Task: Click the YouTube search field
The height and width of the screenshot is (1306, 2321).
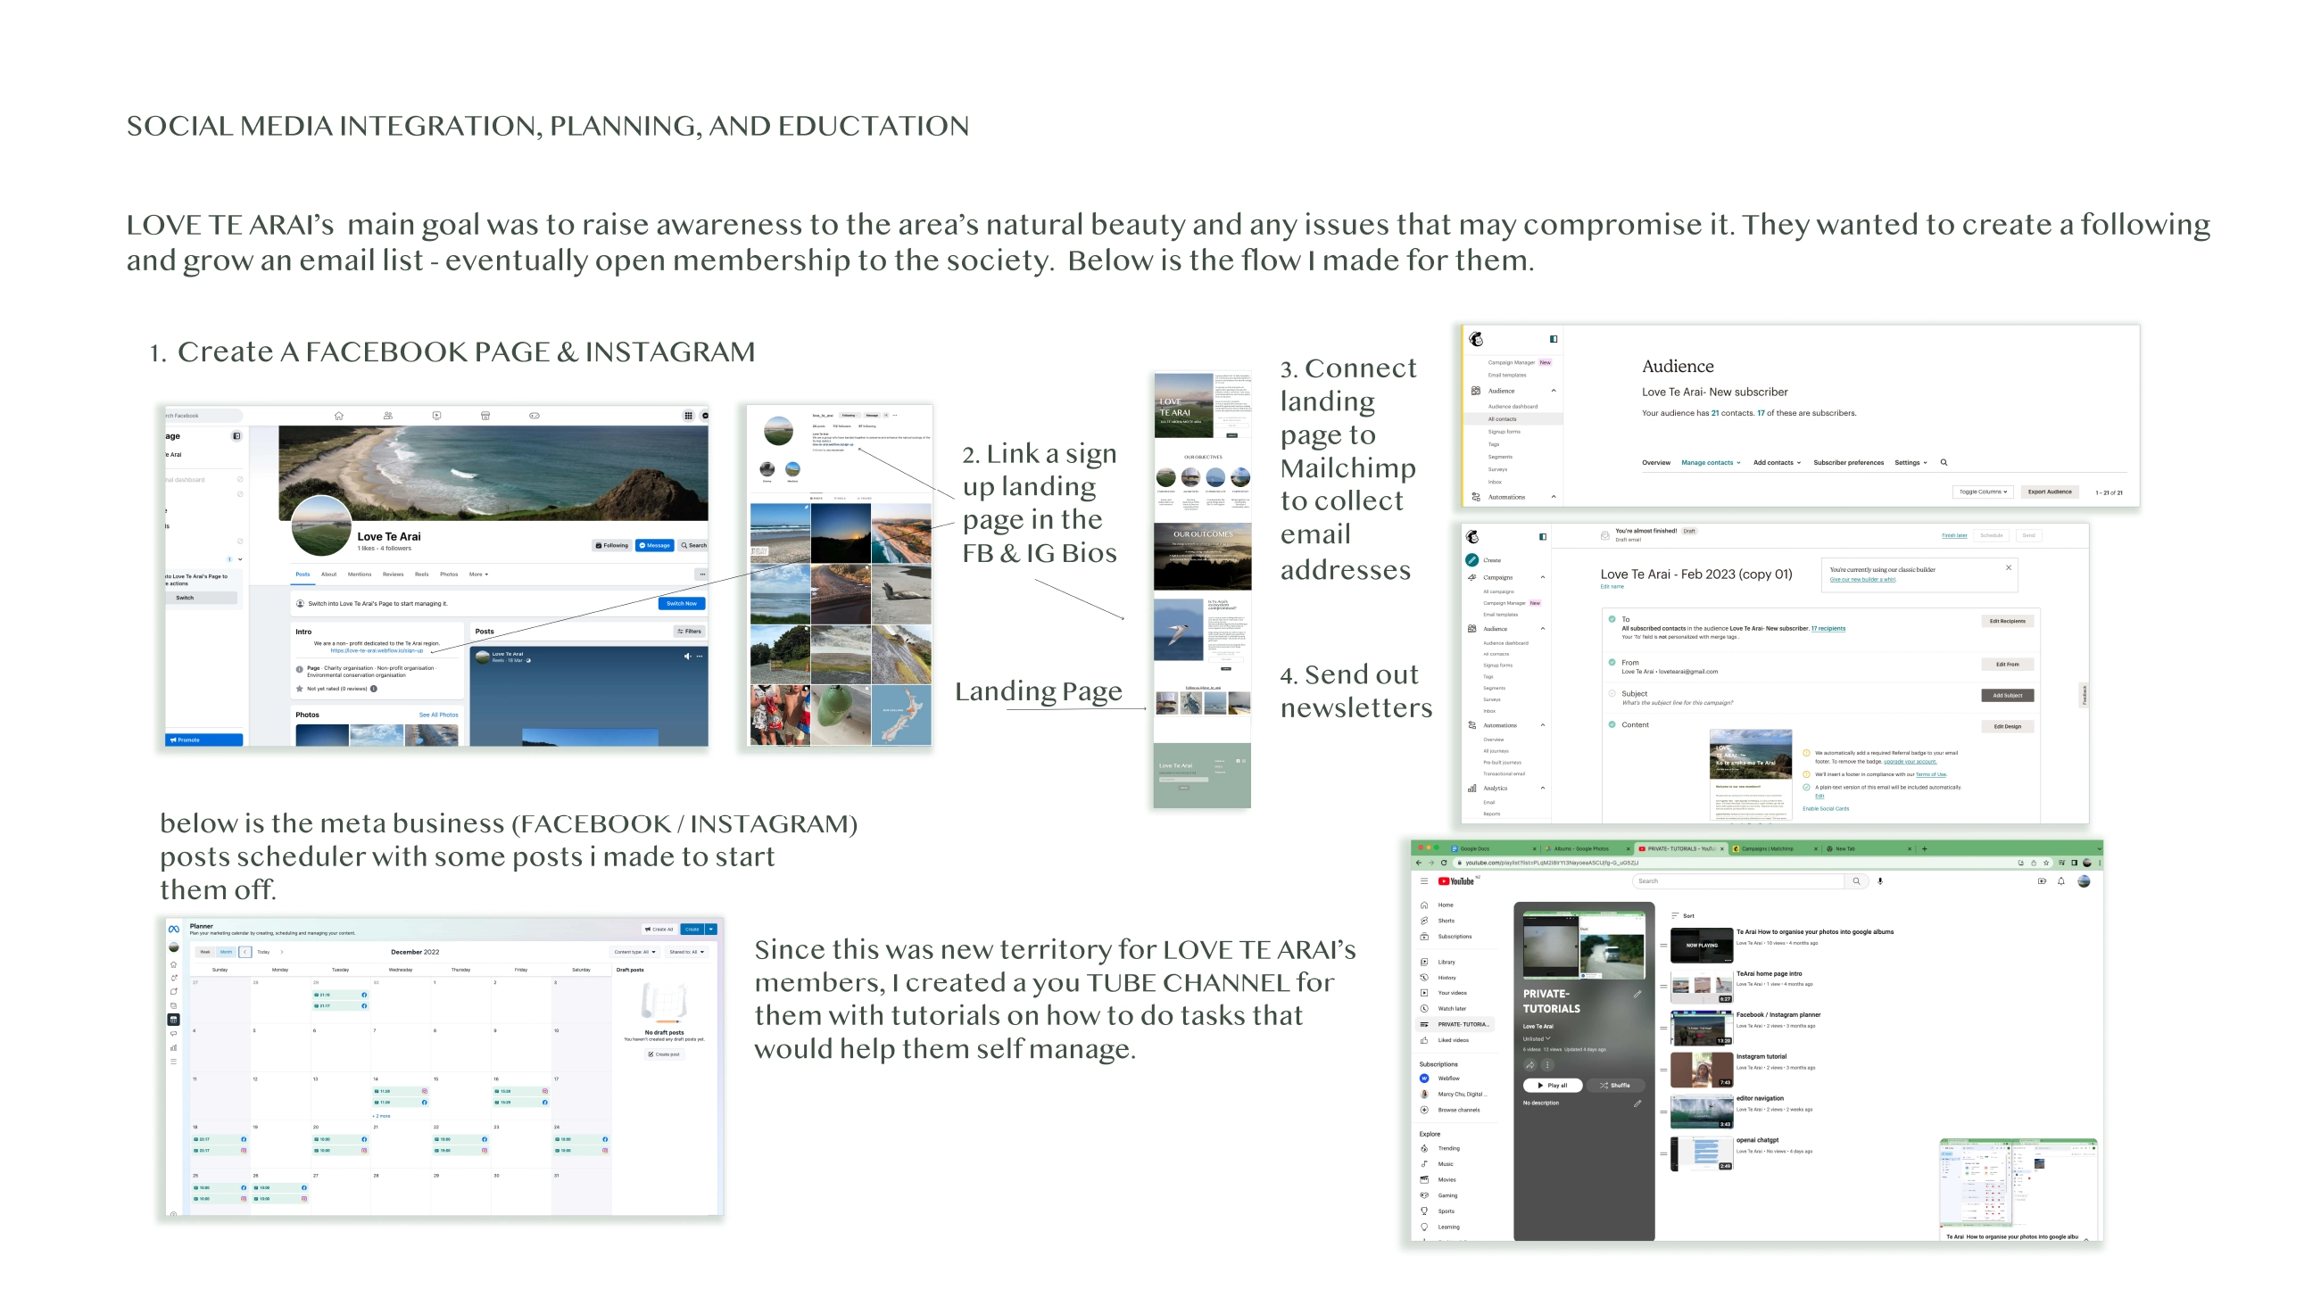Action: pos(1738,880)
